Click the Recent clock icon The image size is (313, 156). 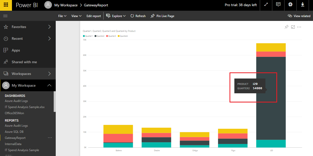(6, 38)
